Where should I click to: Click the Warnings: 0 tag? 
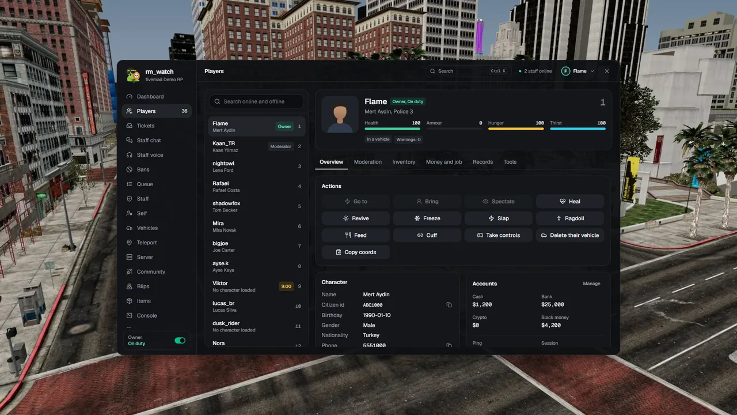click(x=408, y=139)
